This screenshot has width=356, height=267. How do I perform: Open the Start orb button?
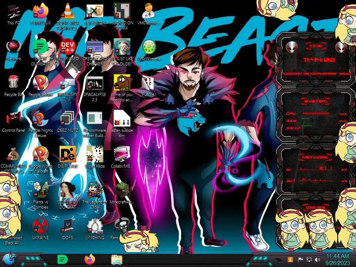point(9,259)
